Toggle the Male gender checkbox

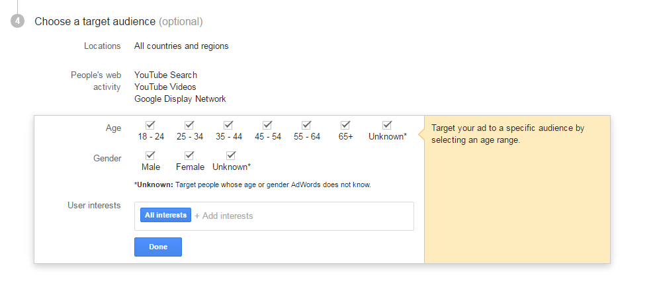(151, 155)
